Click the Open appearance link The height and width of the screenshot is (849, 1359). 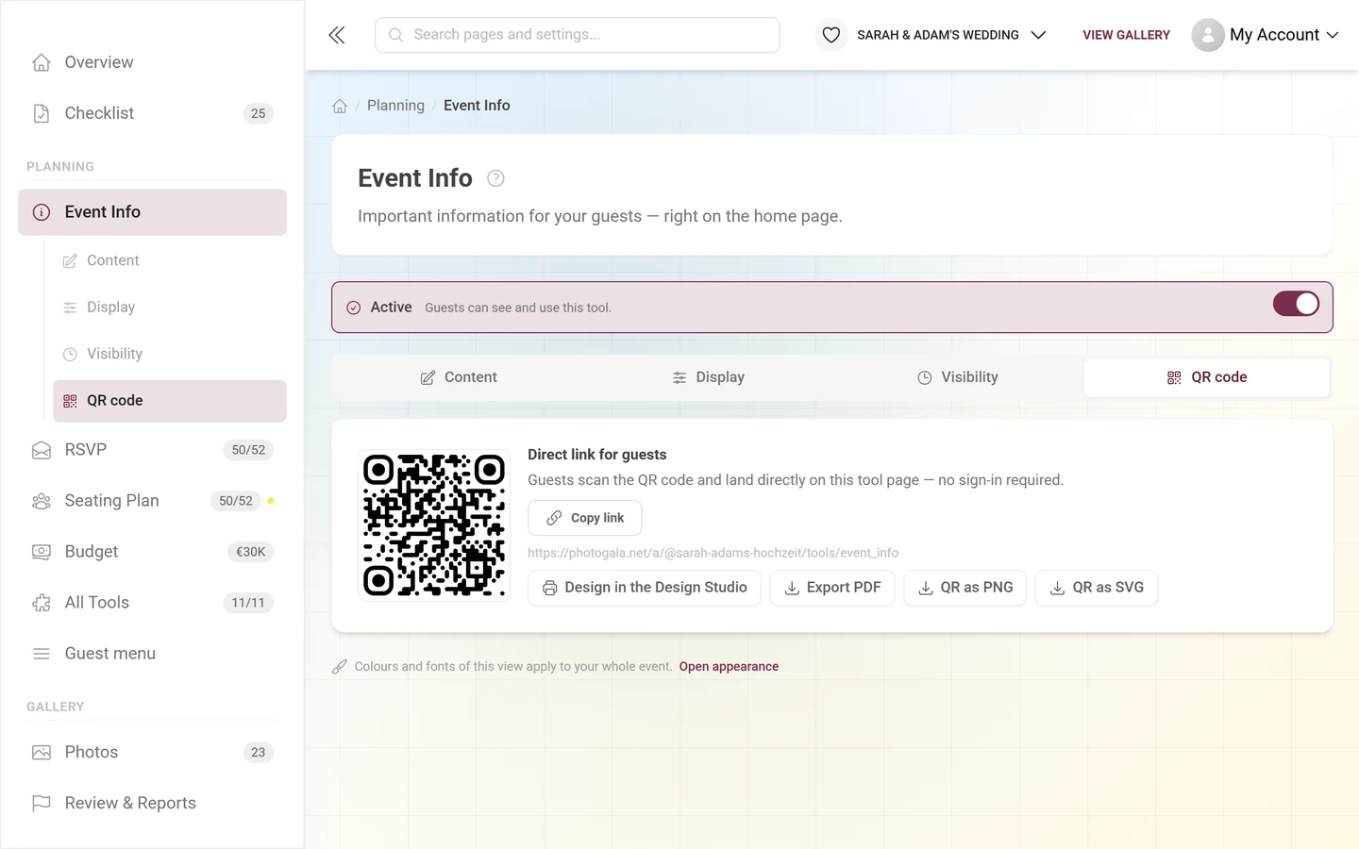click(729, 667)
